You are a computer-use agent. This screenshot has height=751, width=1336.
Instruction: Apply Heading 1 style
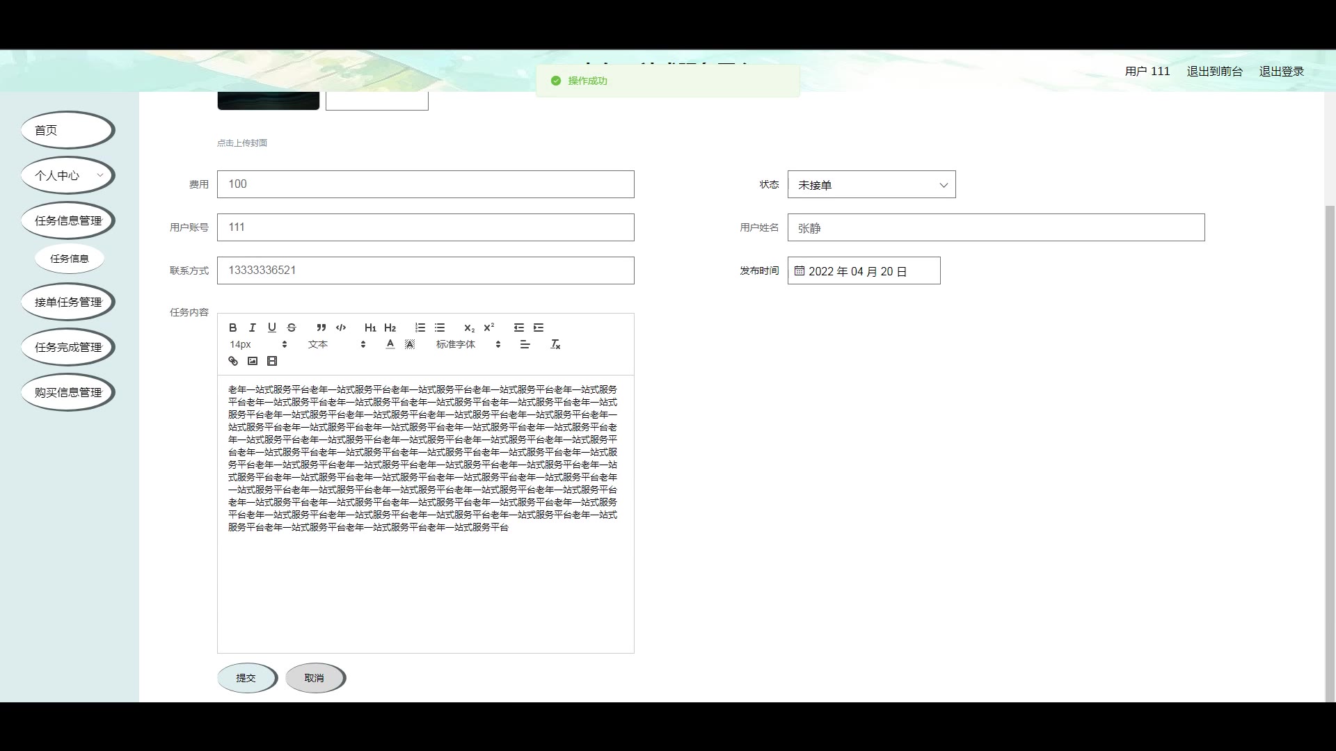click(x=370, y=328)
